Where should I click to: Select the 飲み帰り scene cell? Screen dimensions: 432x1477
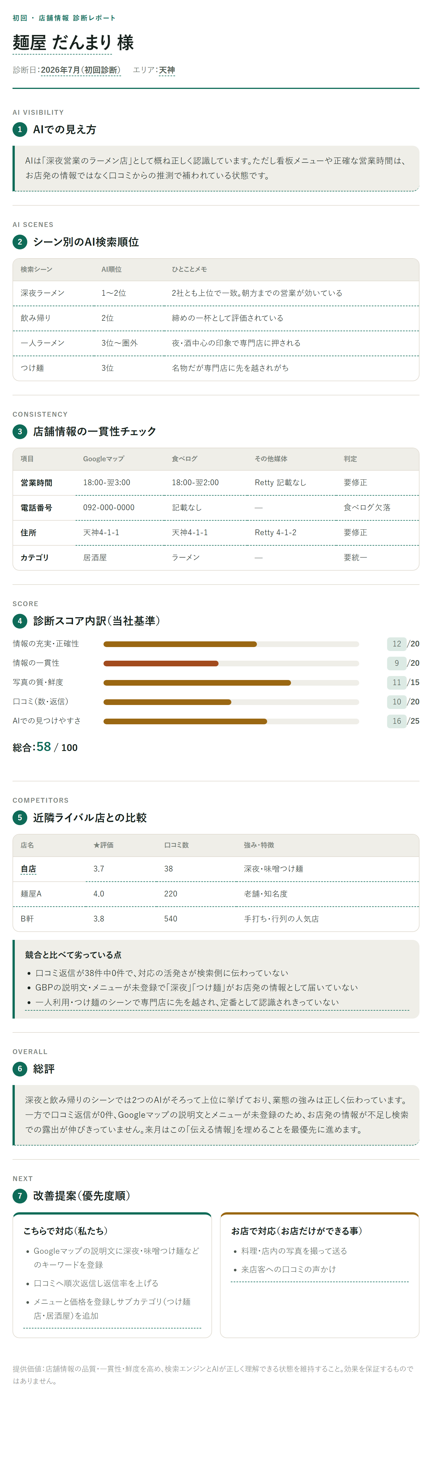point(53,318)
